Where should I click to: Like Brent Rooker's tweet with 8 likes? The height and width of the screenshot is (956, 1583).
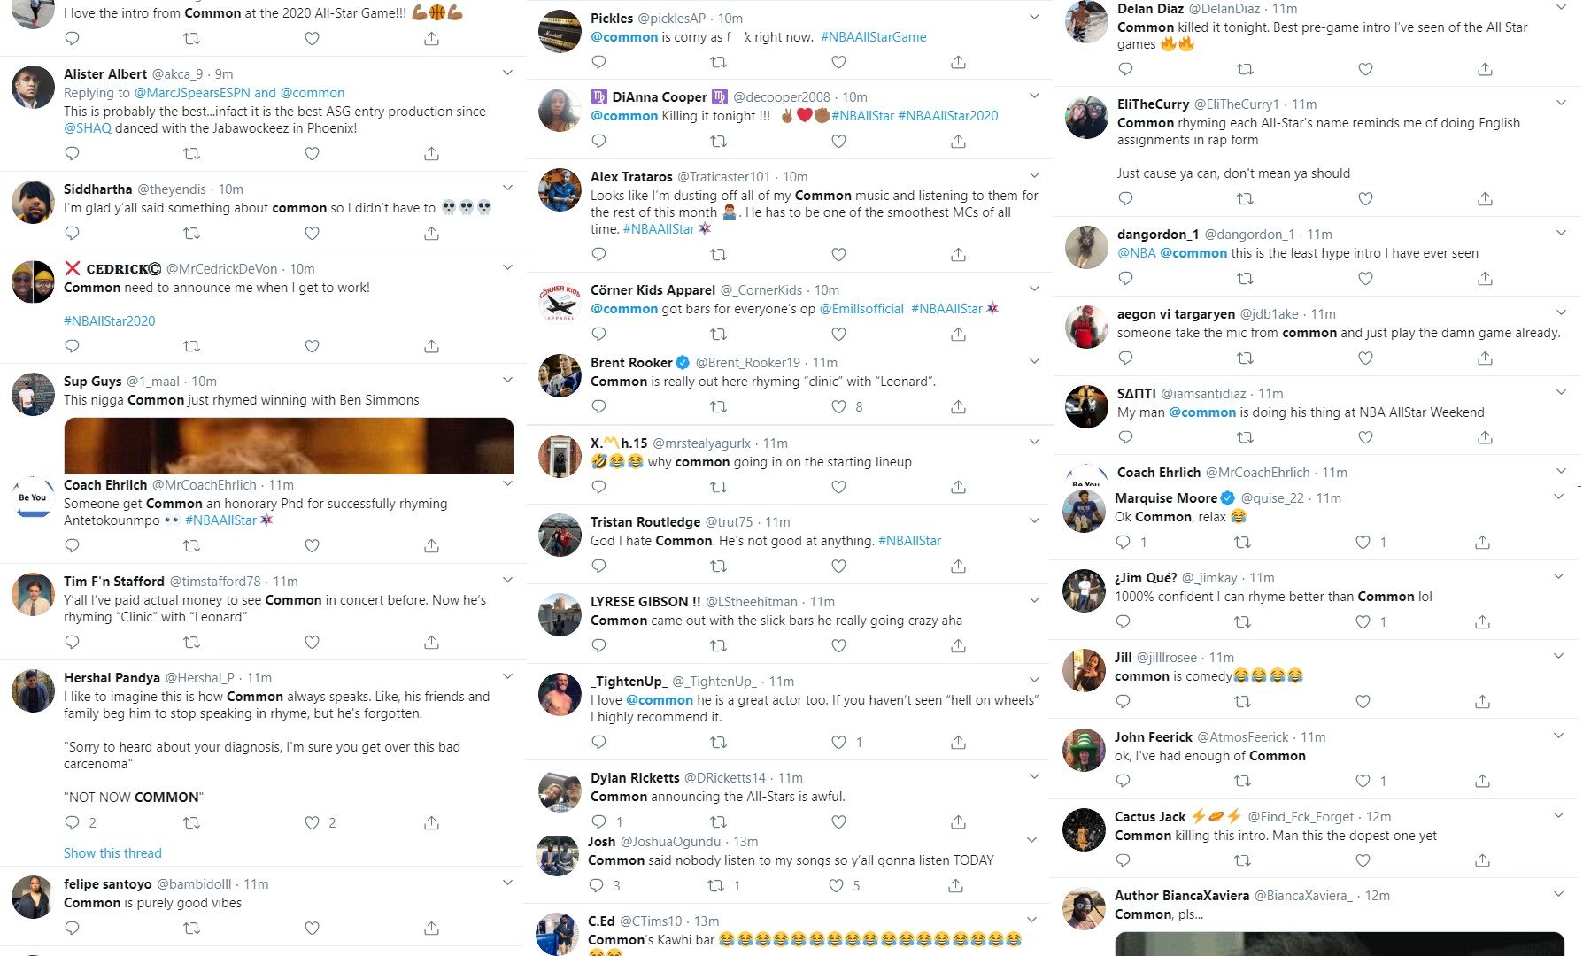(x=838, y=407)
